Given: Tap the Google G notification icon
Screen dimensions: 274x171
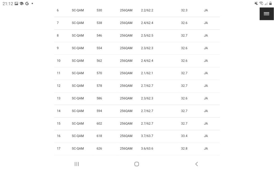Looking at the screenshot, I should [27, 4].
